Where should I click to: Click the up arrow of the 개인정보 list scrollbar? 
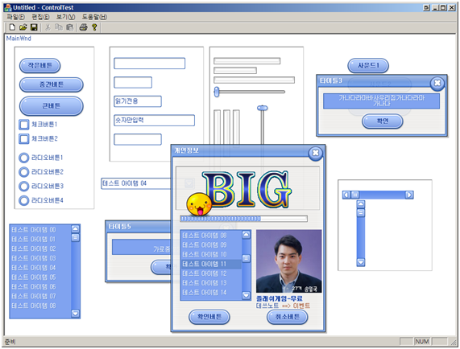pos(247,235)
